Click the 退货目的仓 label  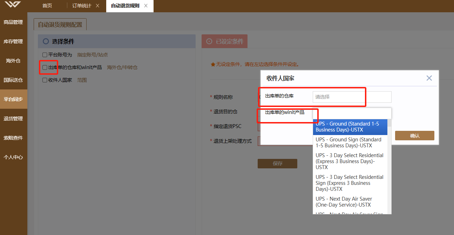click(x=225, y=112)
